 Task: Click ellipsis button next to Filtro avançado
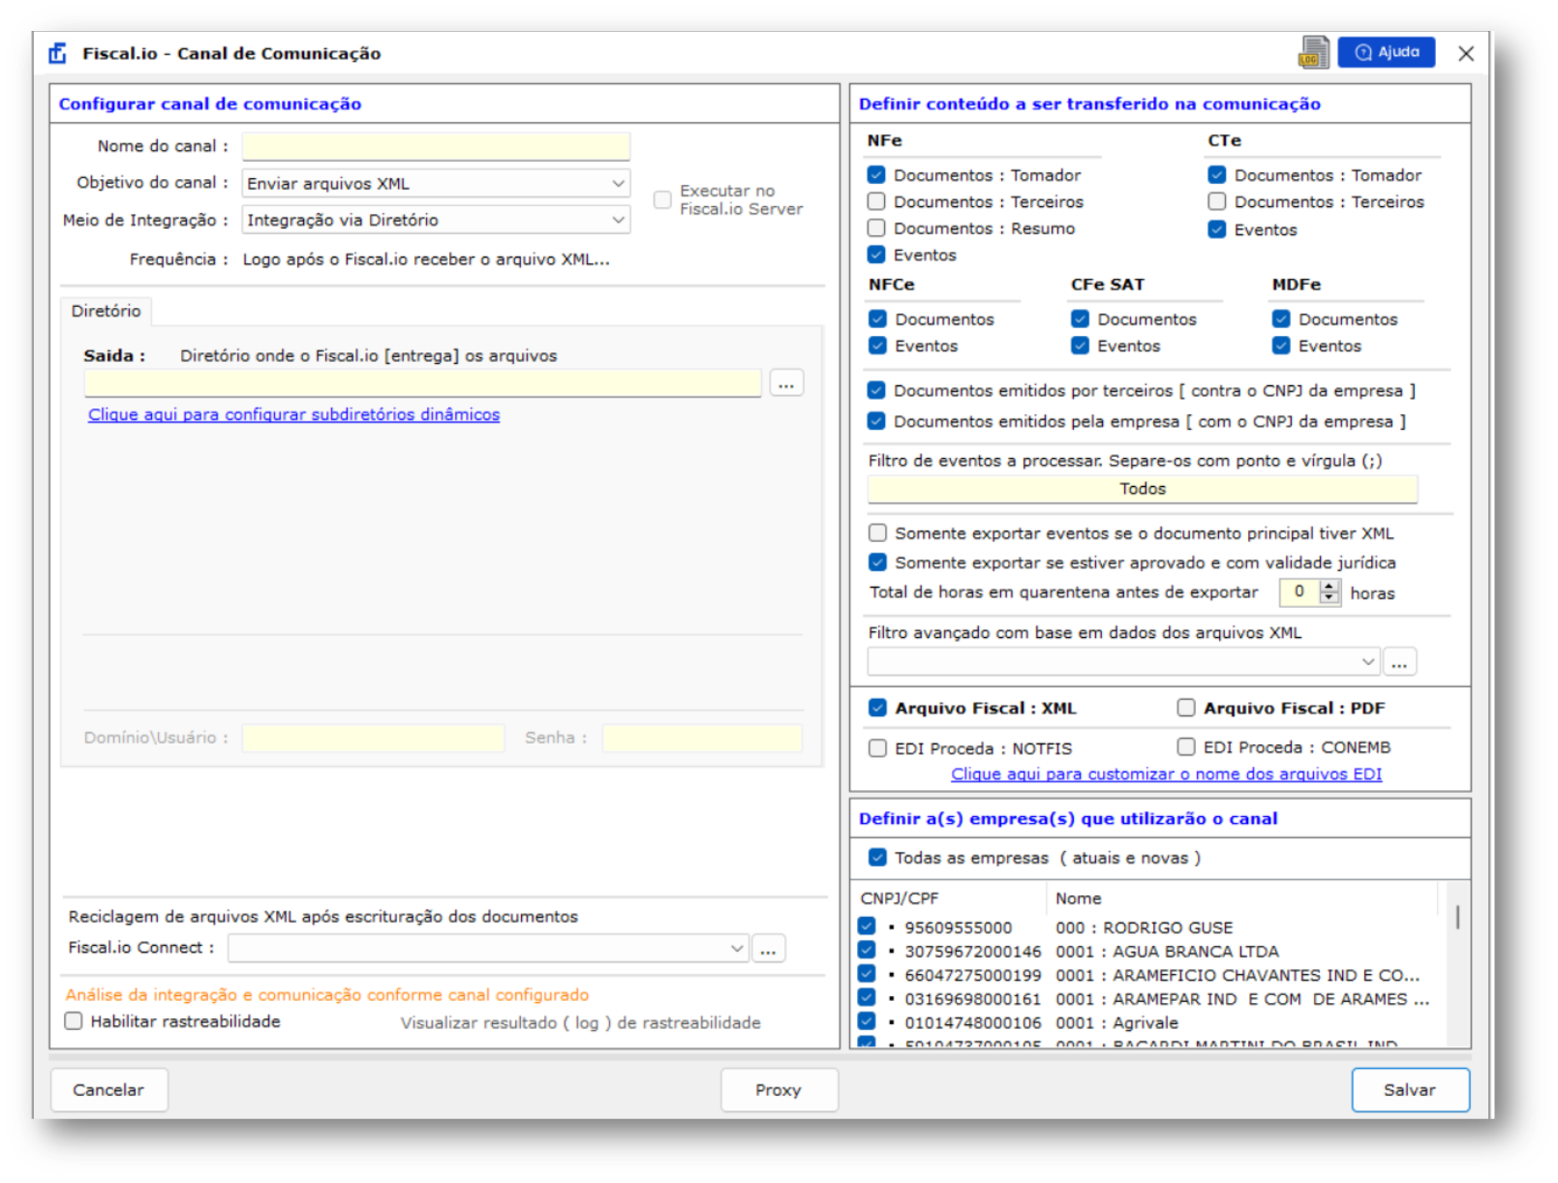click(1399, 661)
